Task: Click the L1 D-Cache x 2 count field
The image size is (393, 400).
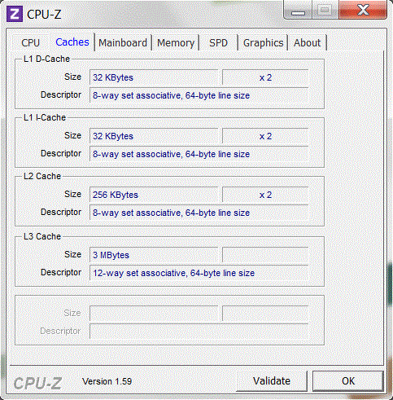Action: click(x=265, y=77)
